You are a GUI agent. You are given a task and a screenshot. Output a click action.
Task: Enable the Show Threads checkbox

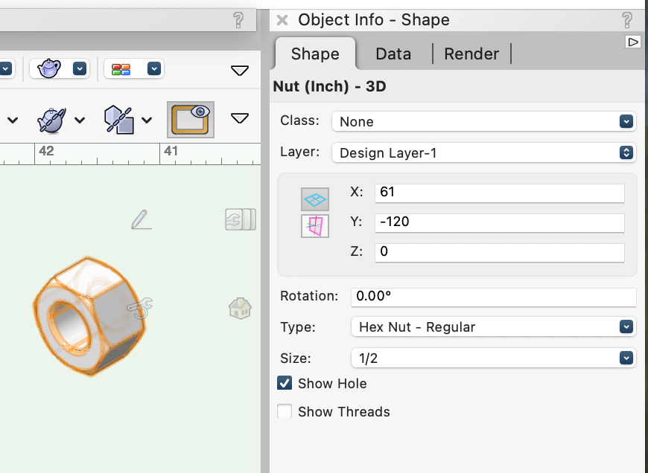(284, 411)
